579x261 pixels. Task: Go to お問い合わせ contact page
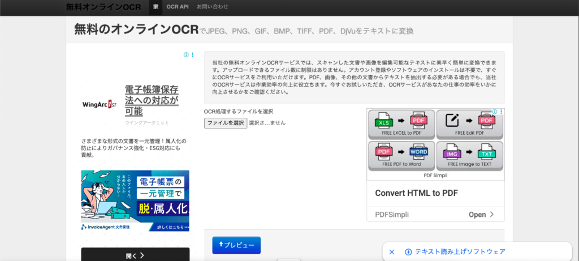213,7
